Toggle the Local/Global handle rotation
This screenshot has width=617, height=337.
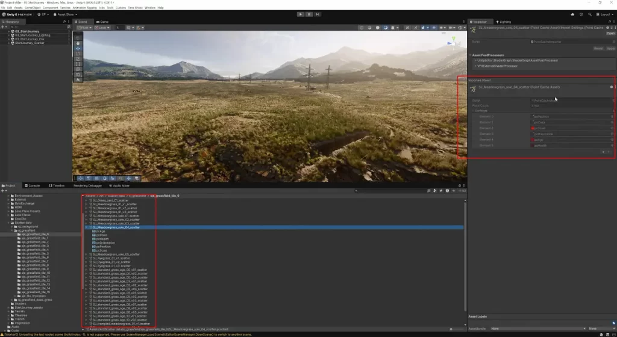(x=103, y=28)
